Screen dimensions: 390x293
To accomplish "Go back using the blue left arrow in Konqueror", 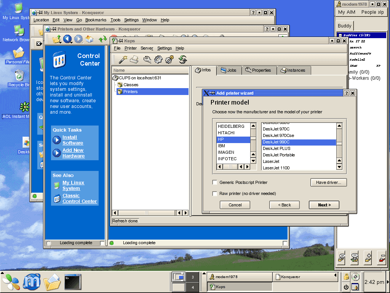I will tap(67, 39).
